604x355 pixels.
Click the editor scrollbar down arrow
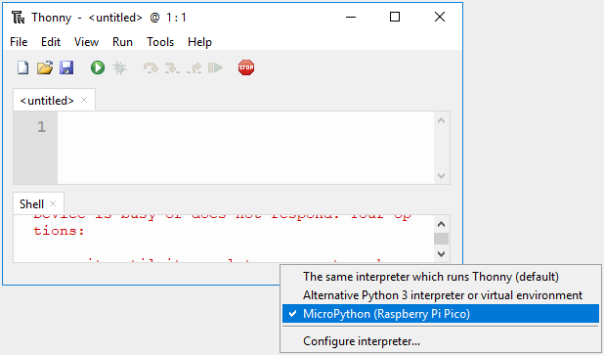click(x=442, y=176)
